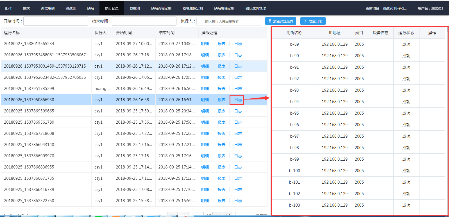Open the 缺陷流程定制 menu item

[x=161, y=8]
